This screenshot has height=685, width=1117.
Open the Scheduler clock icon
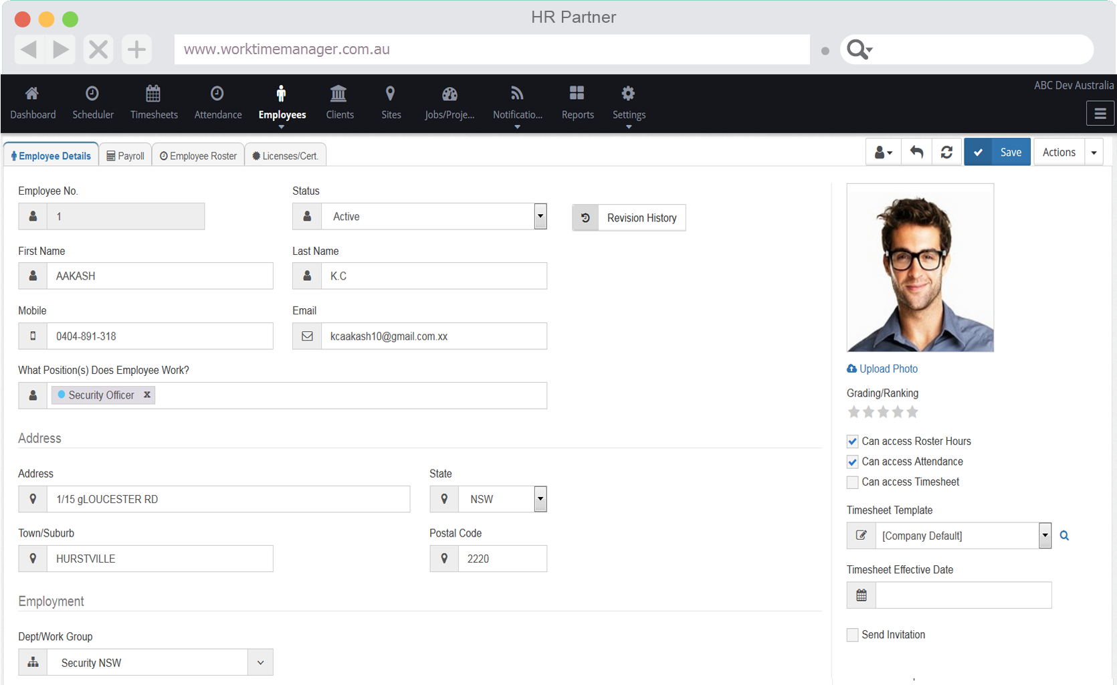coord(92,93)
